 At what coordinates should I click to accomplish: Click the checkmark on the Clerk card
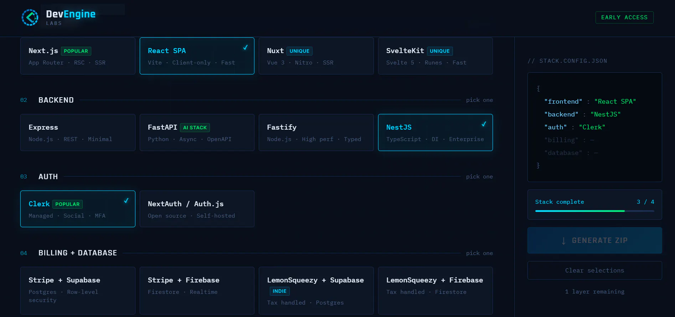(x=126, y=201)
